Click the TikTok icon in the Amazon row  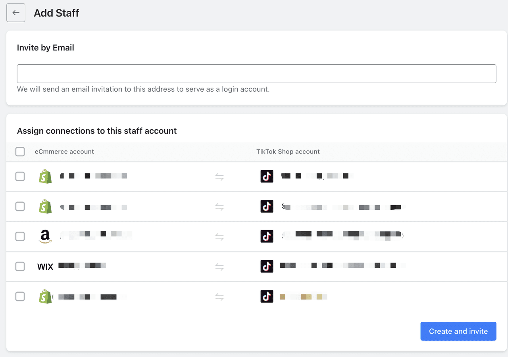tap(267, 236)
